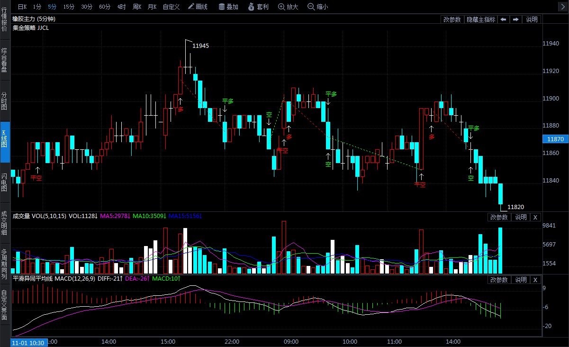
Task: Click the 11-01 10:30 time label
Action: pos(28,343)
